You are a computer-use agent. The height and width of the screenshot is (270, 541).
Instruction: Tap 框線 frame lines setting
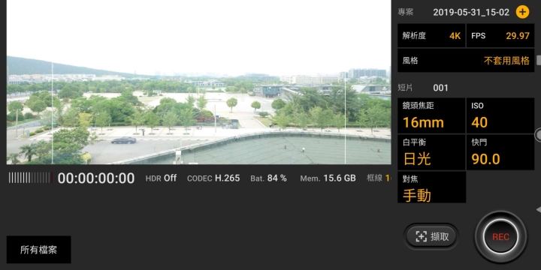click(379, 178)
